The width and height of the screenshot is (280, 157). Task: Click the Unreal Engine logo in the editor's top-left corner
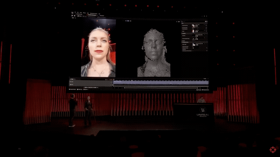(72, 13)
